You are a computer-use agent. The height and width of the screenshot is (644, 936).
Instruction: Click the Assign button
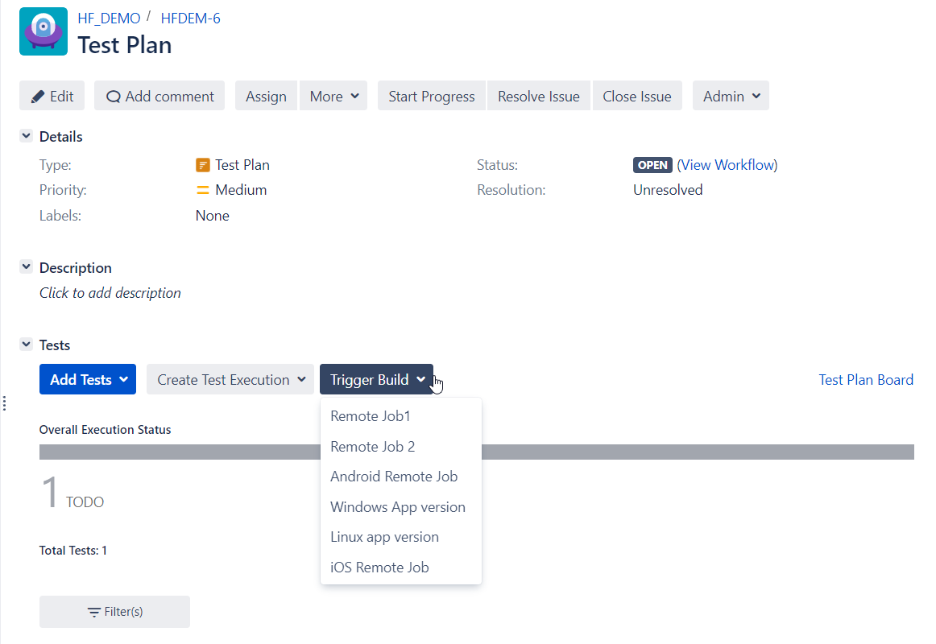[x=266, y=96]
